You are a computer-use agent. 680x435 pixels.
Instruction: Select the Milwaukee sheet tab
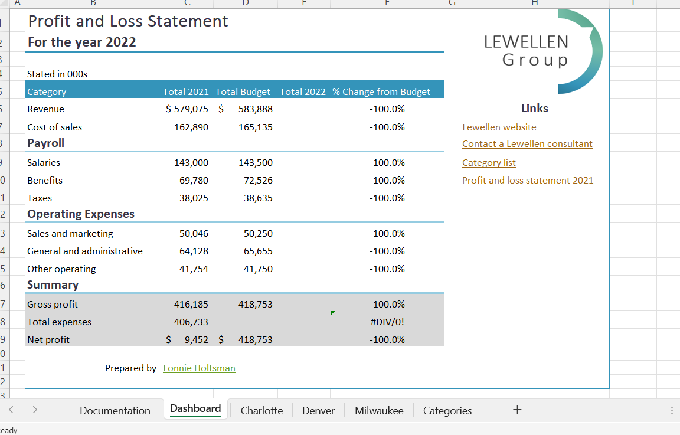coord(379,410)
